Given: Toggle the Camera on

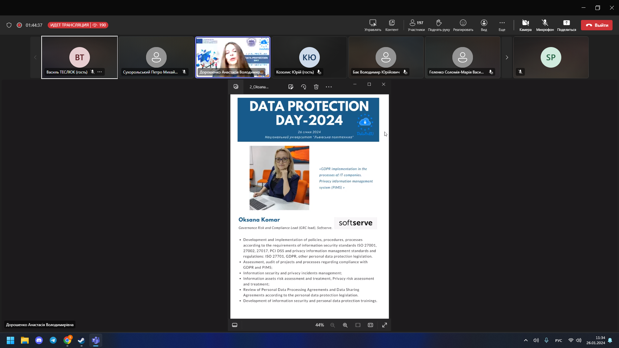Looking at the screenshot, I should (x=525, y=25).
